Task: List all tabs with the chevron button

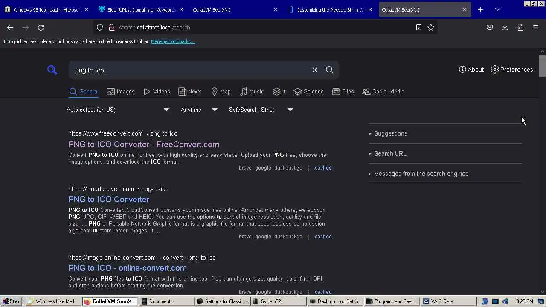Action: (x=497, y=9)
